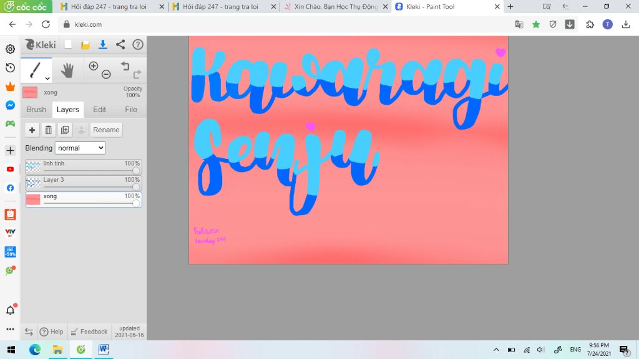Create a new blank image
Screen dimensions: 639x359
[68, 44]
